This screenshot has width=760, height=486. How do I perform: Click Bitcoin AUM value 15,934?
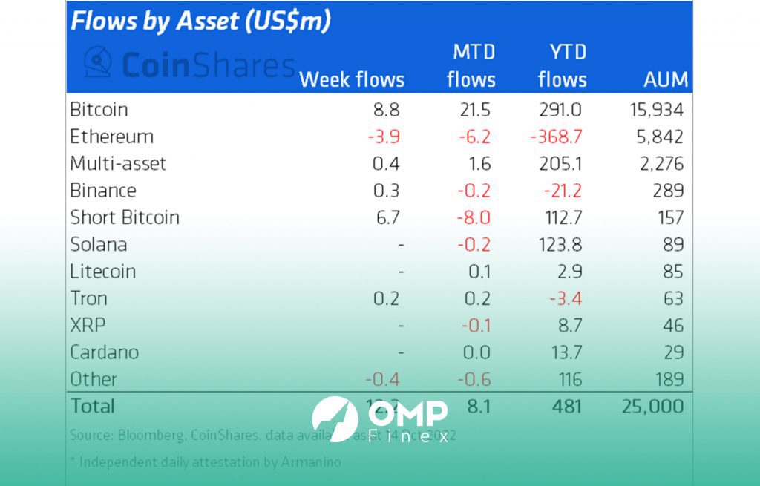657,110
